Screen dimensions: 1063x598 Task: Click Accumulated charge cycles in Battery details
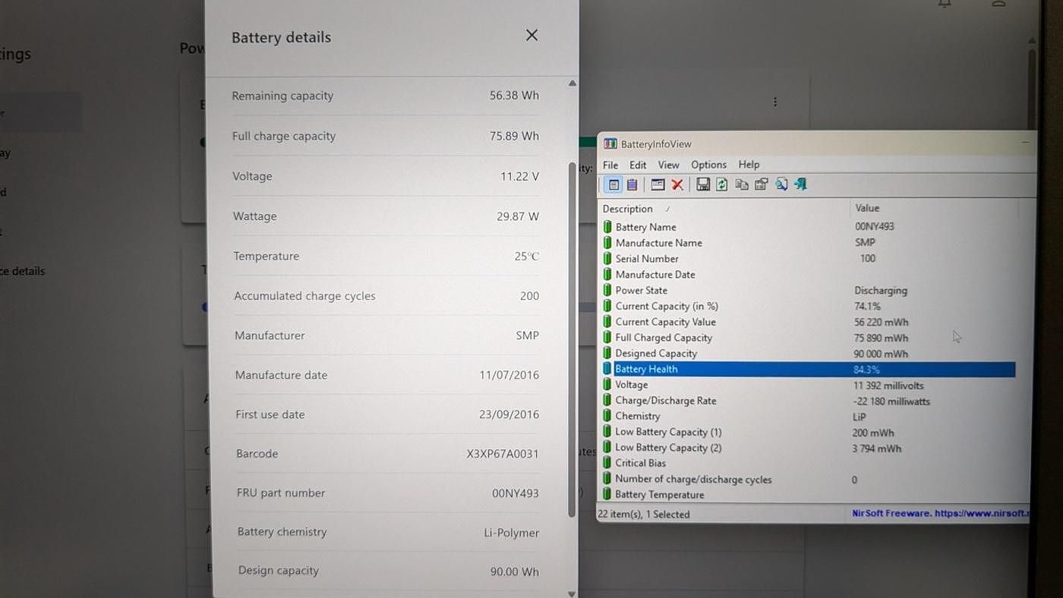[304, 296]
